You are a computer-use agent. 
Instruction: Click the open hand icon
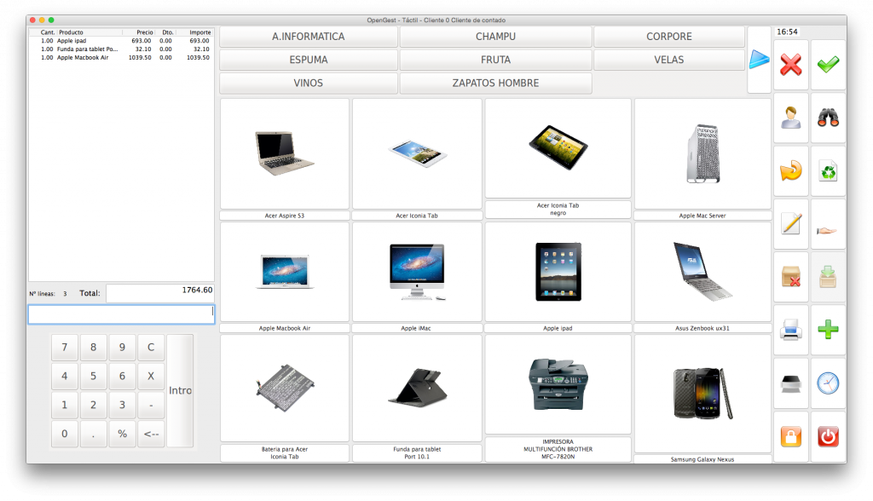829,224
